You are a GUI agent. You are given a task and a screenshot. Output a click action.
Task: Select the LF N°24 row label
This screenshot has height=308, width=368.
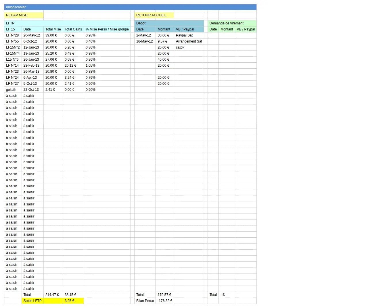[13, 78]
